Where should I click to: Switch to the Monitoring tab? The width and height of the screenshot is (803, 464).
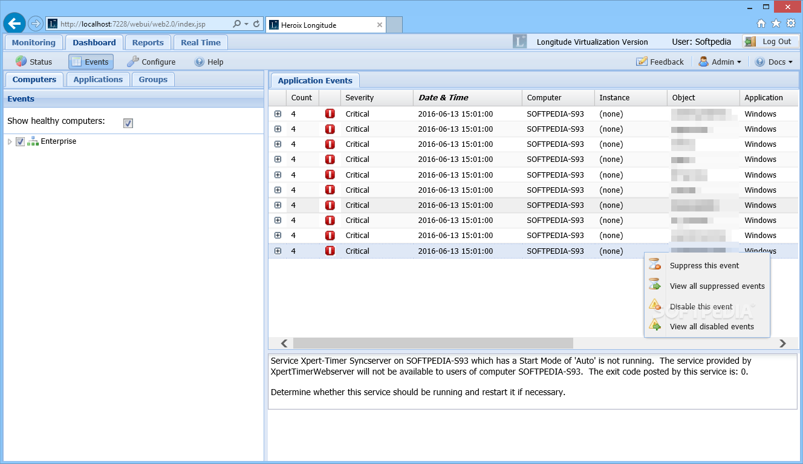34,42
